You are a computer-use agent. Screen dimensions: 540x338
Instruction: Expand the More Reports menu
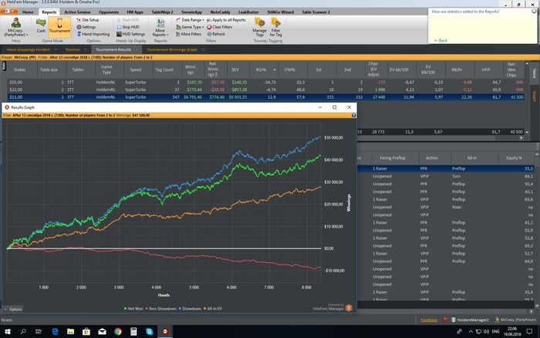(160, 28)
